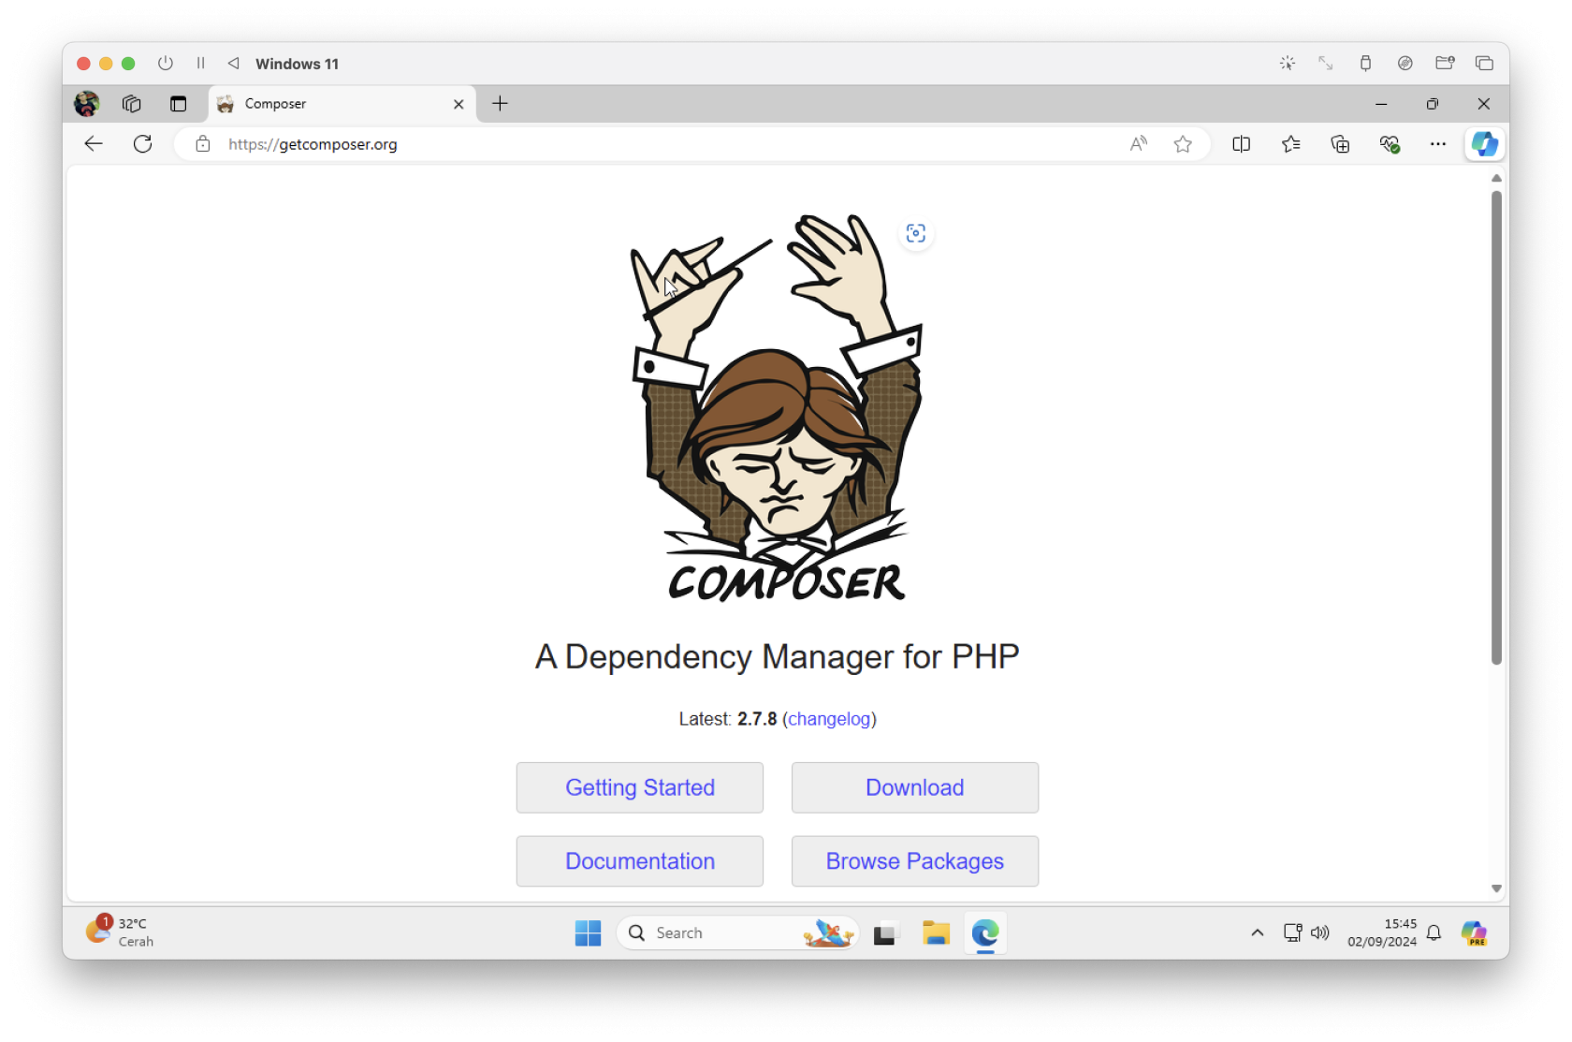Open split screen view
1572x1042 pixels.
click(x=1242, y=144)
